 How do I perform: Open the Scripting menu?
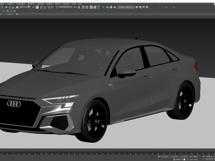pyautogui.click(x=49, y=4)
